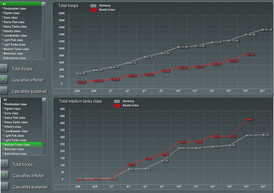
Task: Enable the "Total troops" checkbox in upper panel
Action: [x=4, y=69]
